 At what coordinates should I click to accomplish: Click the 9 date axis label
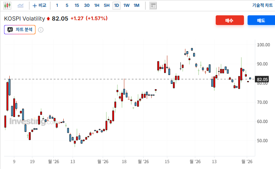[x=14, y=161]
